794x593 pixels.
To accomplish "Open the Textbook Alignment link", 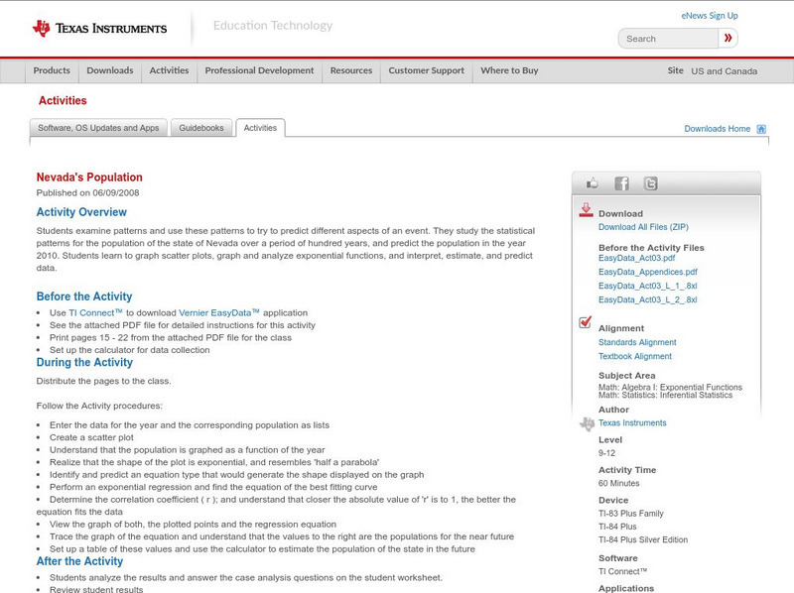I will click(635, 357).
